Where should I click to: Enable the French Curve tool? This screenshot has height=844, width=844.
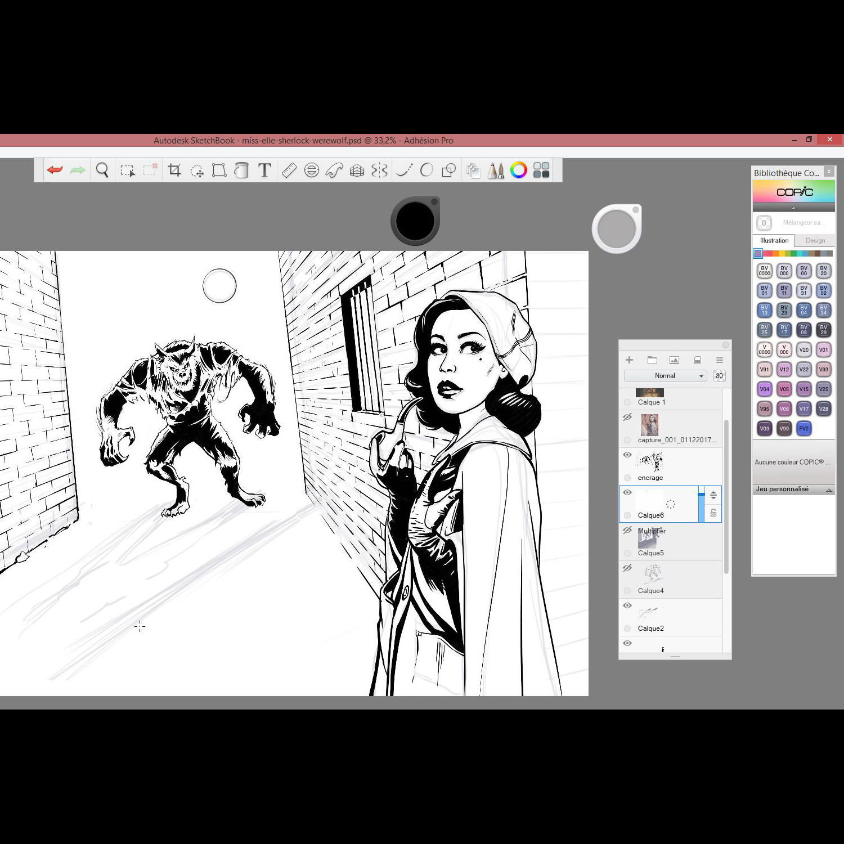[334, 170]
